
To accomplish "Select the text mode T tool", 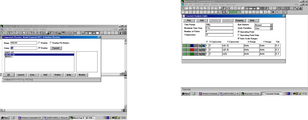I will click(x=9, y=33).
